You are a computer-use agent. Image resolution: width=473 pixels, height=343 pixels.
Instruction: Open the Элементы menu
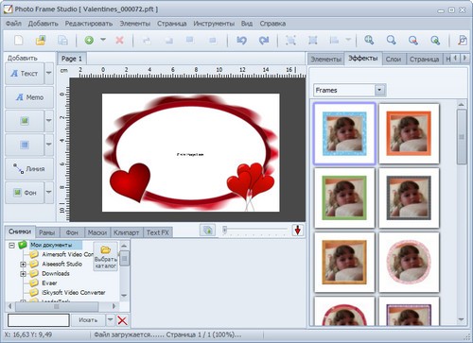(x=135, y=24)
